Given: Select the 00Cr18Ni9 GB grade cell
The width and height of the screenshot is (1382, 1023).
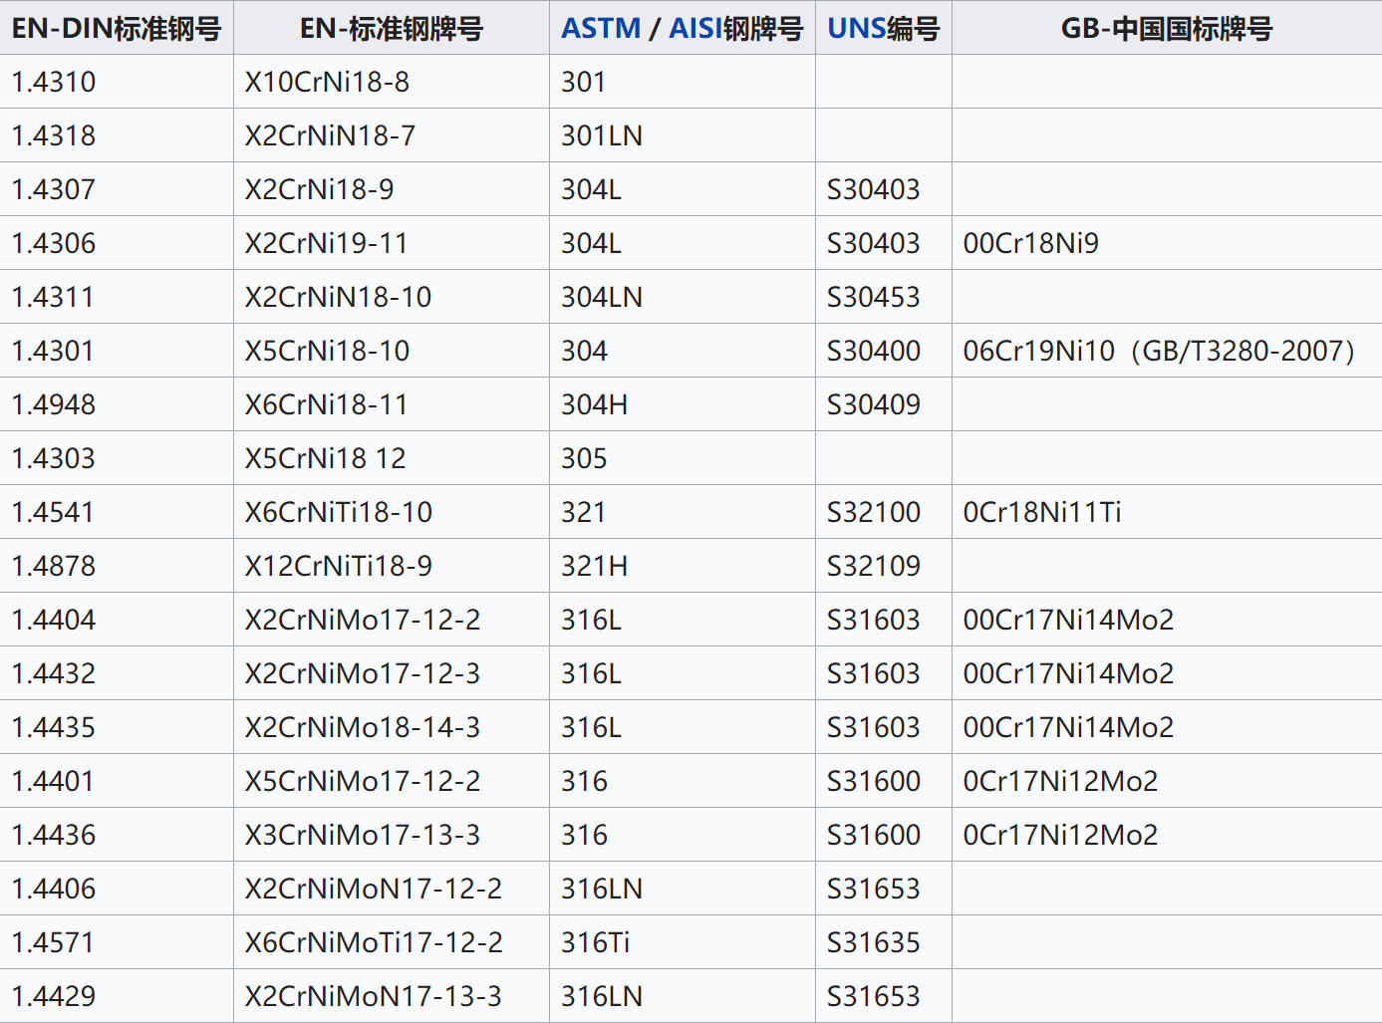Looking at the screenshot, I should [1030, 243].
